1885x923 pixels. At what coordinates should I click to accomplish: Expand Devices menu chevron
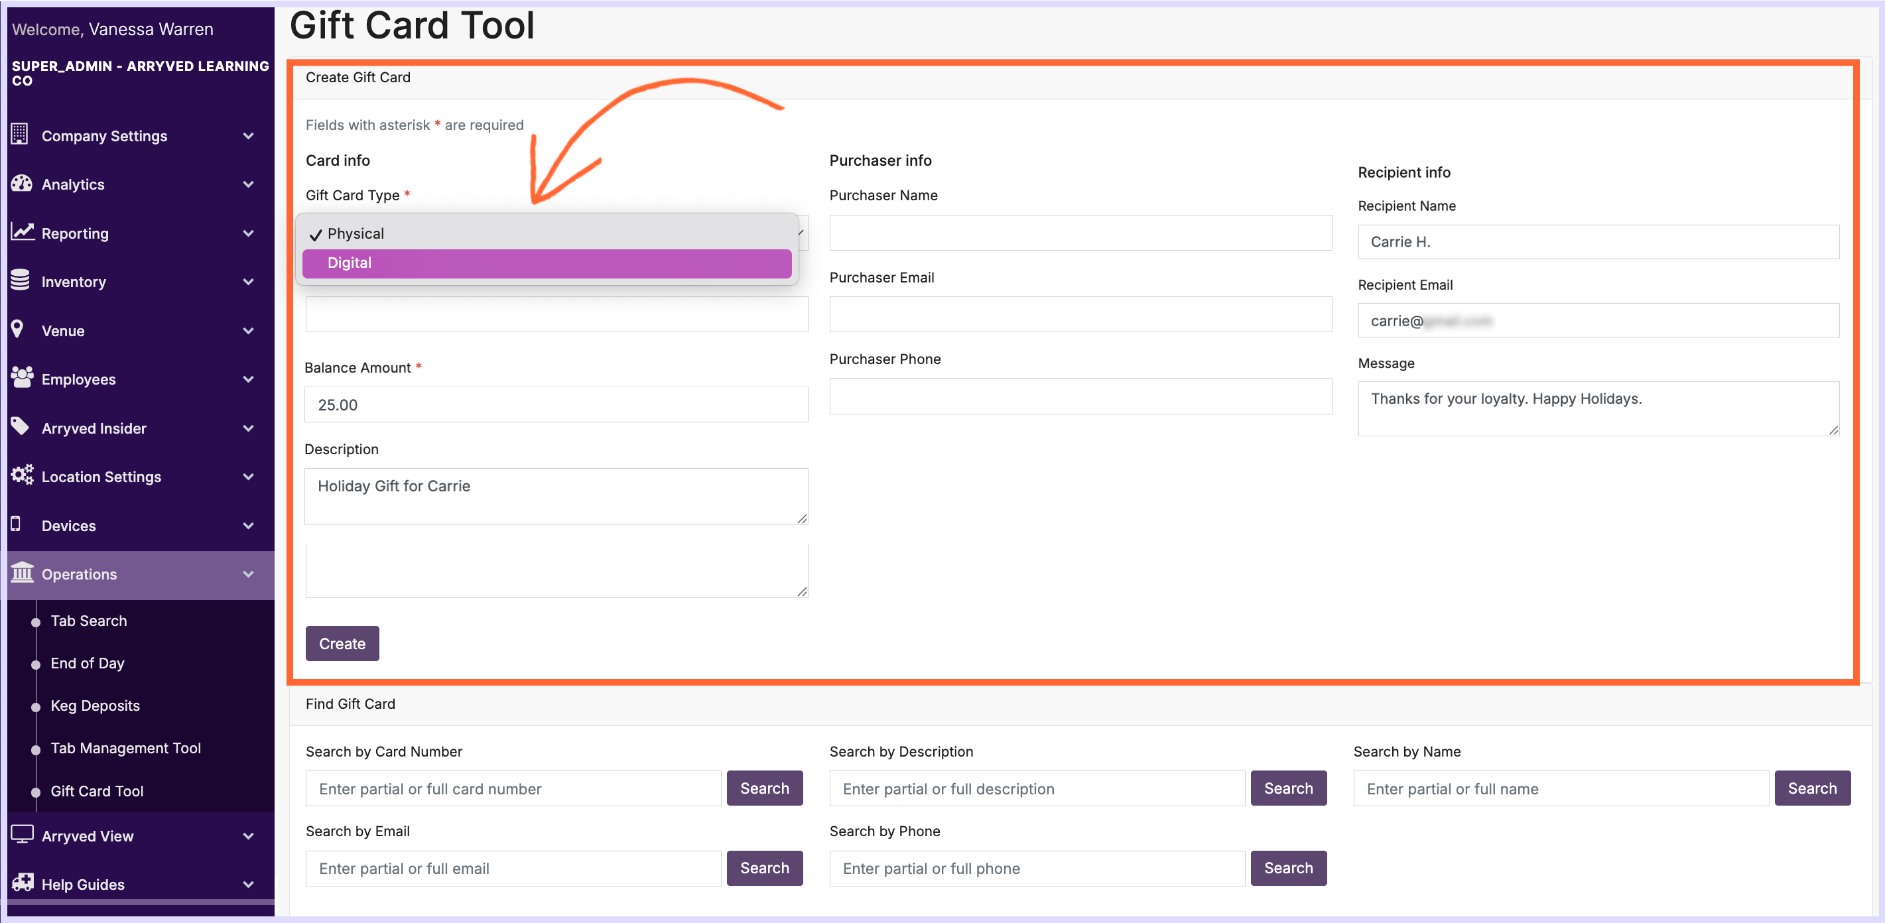tap(249, 526)
